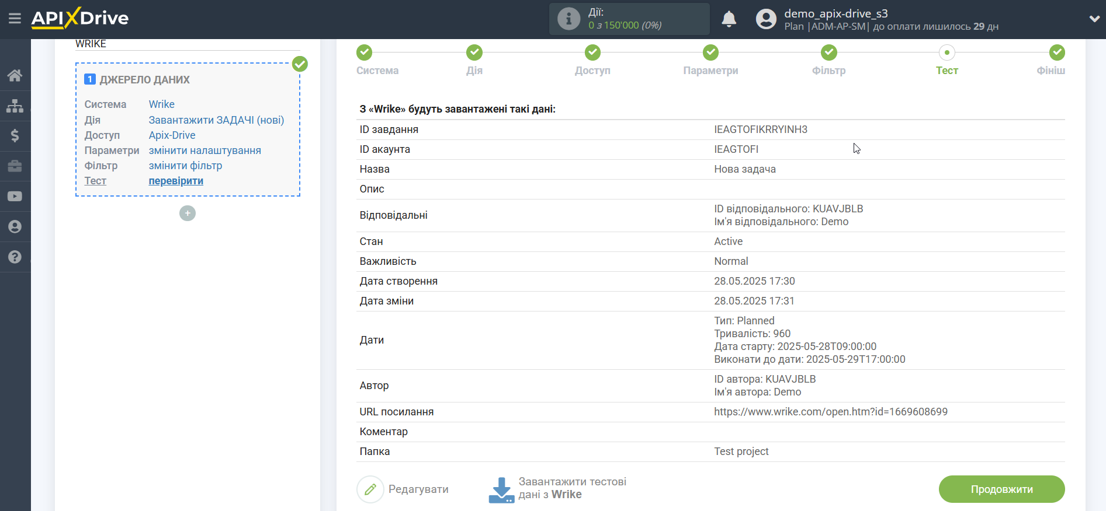
Task: Click 'змінити фільтр' link
Action: (185, 166)
